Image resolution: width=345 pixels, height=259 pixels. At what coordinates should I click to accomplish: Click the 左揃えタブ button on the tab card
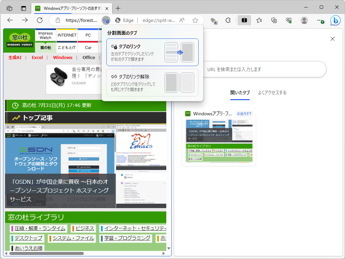coord(245,114)
